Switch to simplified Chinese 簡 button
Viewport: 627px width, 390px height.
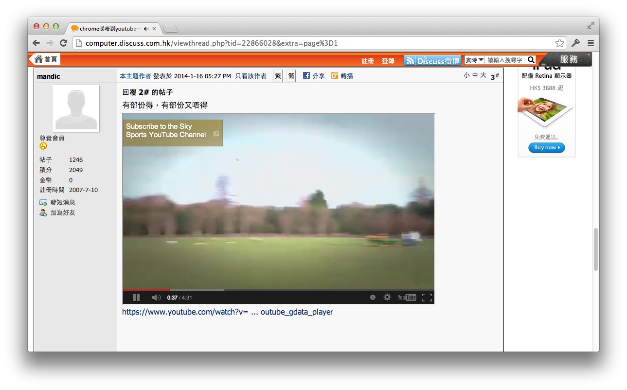pyautogui.click(x=291, y=76)
